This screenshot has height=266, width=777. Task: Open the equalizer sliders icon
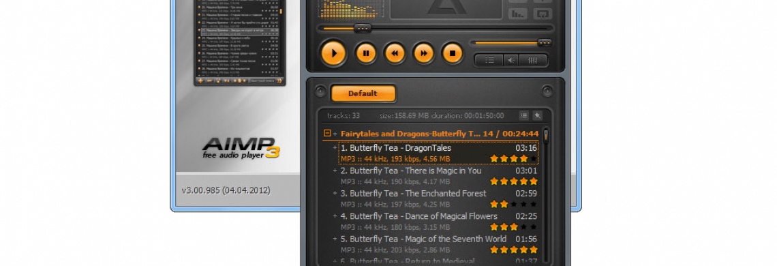[533, 60]
